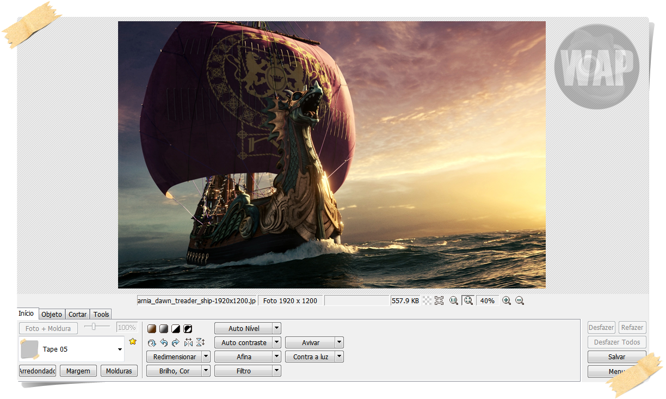This screenshot has height=399, width=666.
Task: Click the Desfazer Todos button
Action: [616, 342]
